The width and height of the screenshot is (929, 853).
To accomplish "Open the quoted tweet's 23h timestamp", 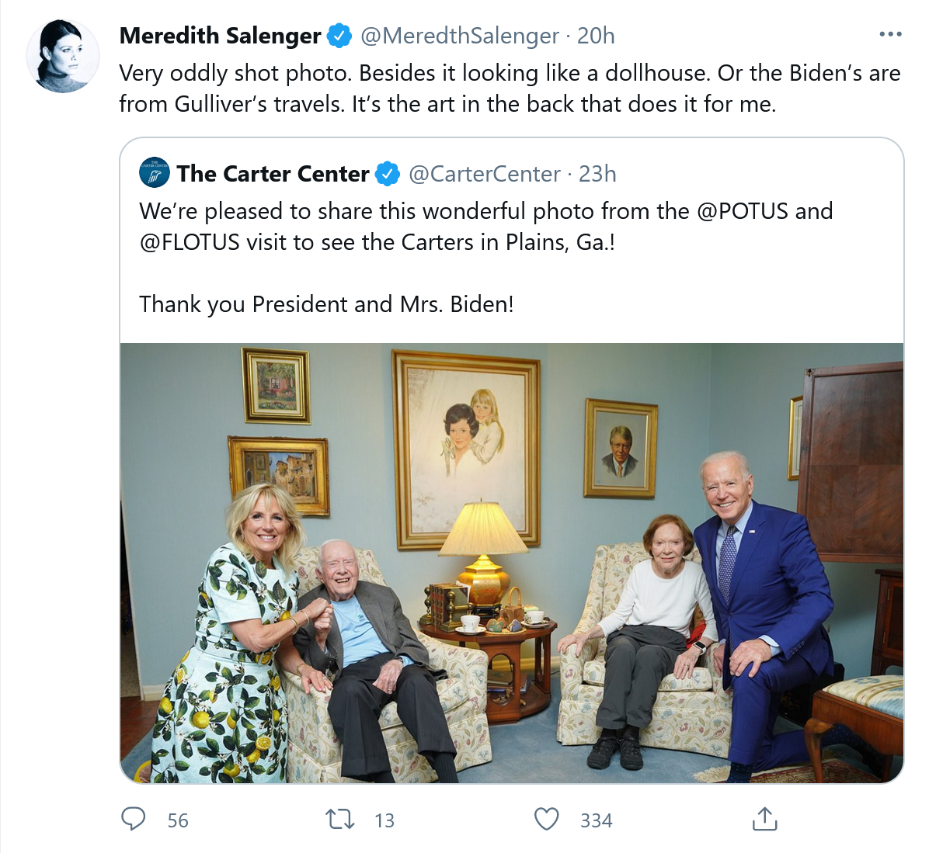I will (597, 174).
